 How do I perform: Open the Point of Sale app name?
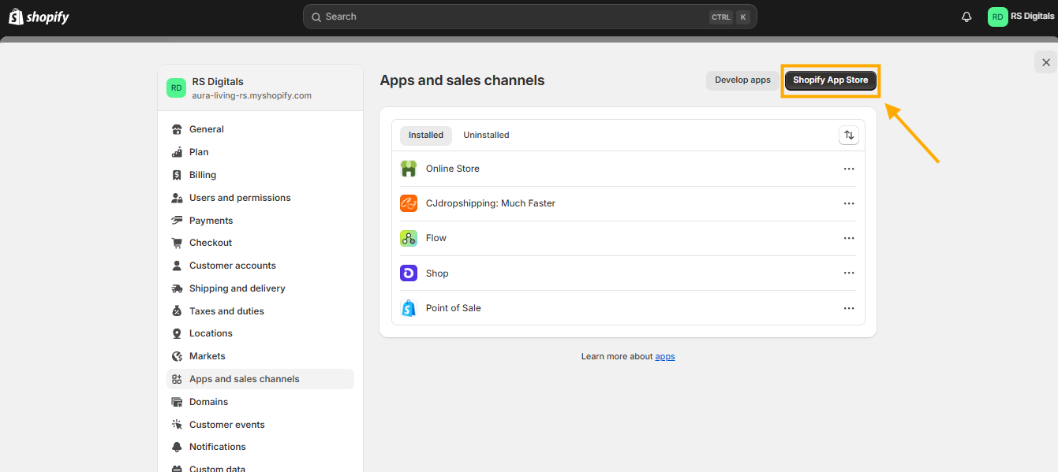tap(454, 308)
